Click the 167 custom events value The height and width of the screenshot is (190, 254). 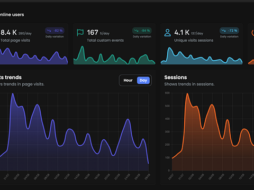(93, 33)
